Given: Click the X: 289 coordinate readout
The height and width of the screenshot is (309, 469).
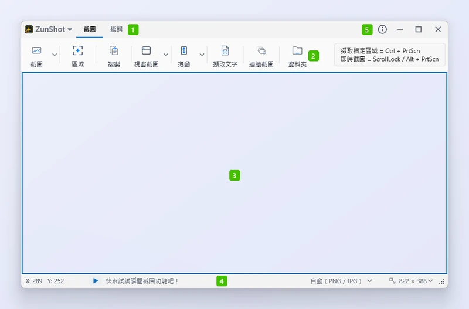Looking at the screenshot, I should [34, 281].
